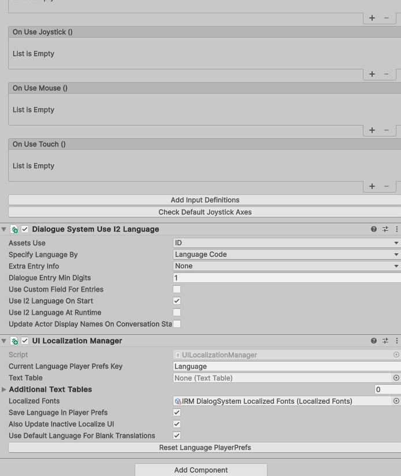Collapse the Dialogue System Use I2 Language component
401x476 pixels.
(4, 230)
